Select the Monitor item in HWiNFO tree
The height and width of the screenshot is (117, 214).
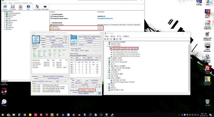point(10,22)
